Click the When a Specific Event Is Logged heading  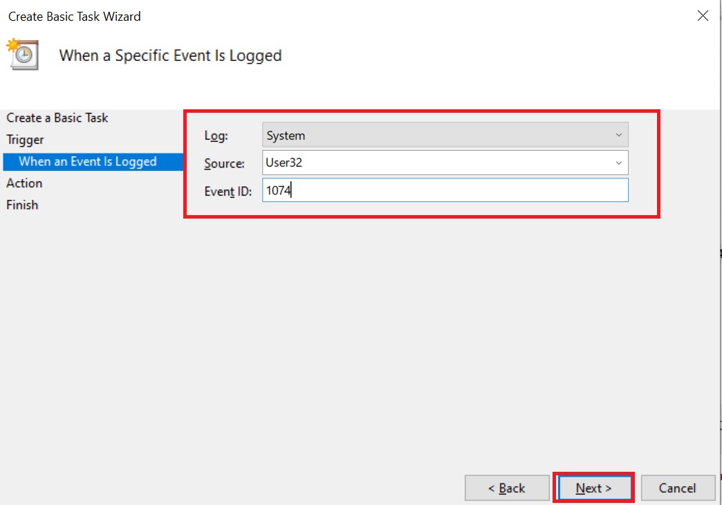pyautogui.click(x=170, y=55)
